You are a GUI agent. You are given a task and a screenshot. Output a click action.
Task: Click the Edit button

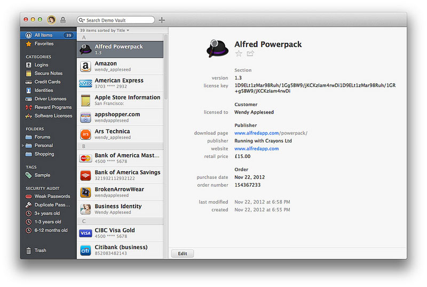coord(183,253)
